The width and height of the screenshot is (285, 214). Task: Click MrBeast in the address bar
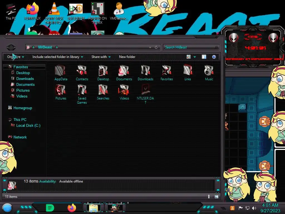pyautogui.click(x=45, y=47)
